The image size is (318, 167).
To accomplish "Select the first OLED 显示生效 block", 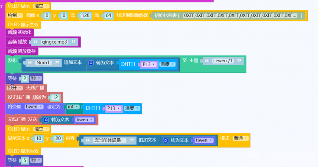I will pos(23,25).
